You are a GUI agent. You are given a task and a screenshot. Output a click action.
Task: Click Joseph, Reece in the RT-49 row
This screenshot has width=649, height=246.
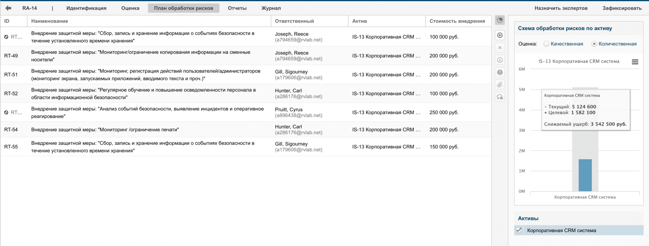[292, 53]
